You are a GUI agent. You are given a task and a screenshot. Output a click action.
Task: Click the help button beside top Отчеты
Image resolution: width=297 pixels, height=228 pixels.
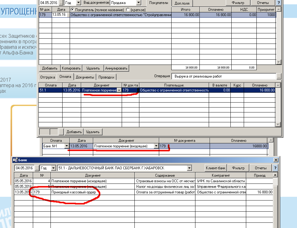(x=279, y=3)
